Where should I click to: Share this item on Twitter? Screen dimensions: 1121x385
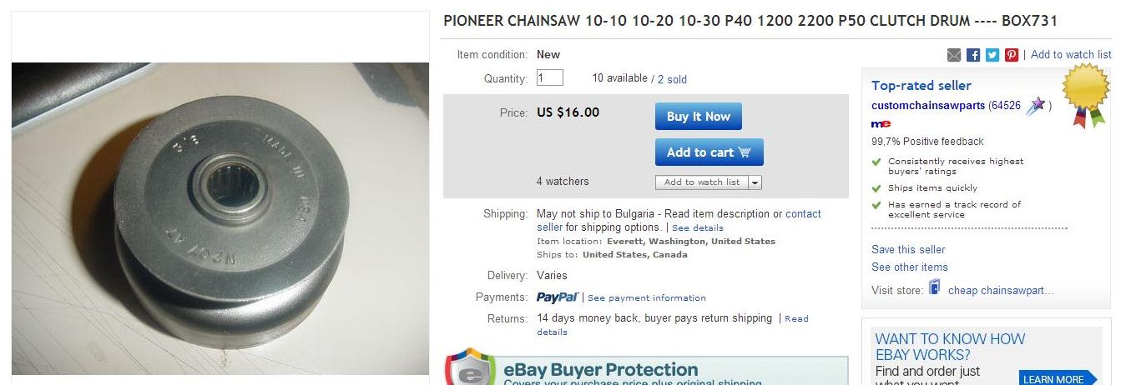coord(992,55)
